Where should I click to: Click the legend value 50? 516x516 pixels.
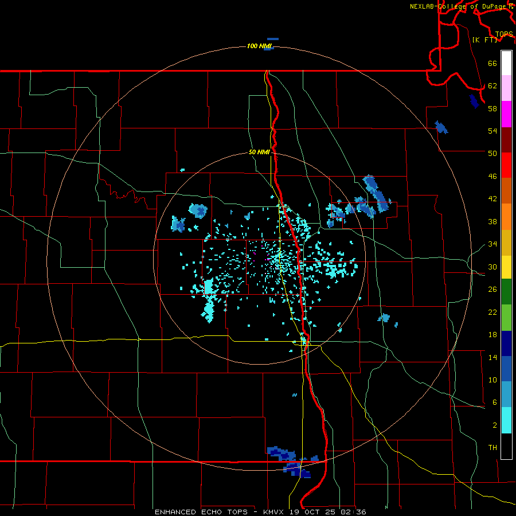pos(492,153)
